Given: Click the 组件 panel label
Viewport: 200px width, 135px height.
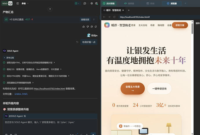Looking at the screenshot, I should tap(198, 23).
